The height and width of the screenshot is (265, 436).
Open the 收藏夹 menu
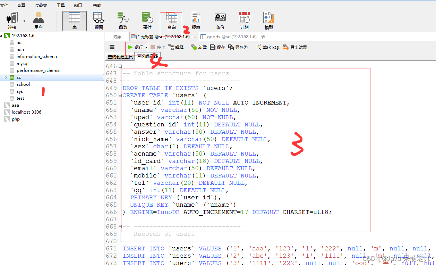(x=41, y=6)
